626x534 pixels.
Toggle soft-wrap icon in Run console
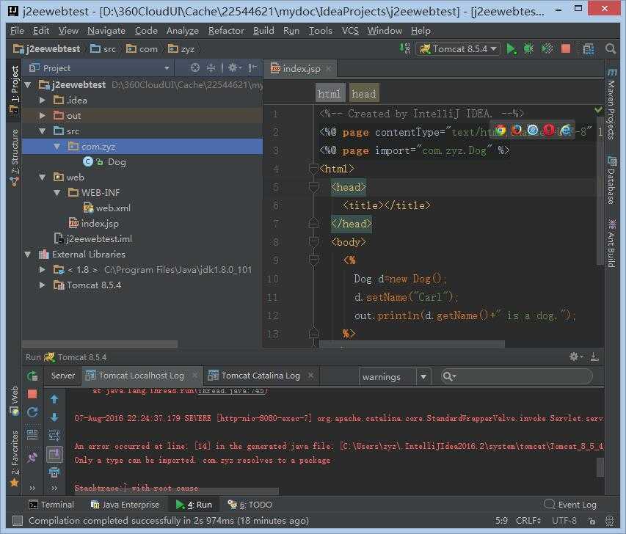coord(54,436)
